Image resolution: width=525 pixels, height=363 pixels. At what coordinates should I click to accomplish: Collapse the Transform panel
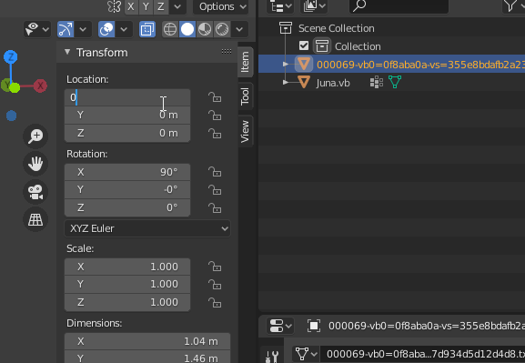coord(67,52)
